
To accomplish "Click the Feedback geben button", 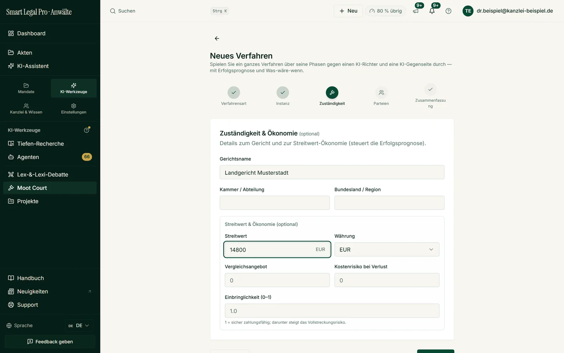I will tap(50, 342).
